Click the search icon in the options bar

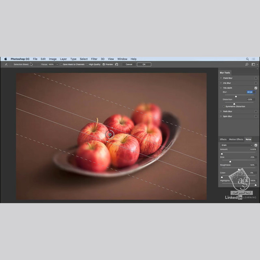pyautogui.click(x=247, y=64)
